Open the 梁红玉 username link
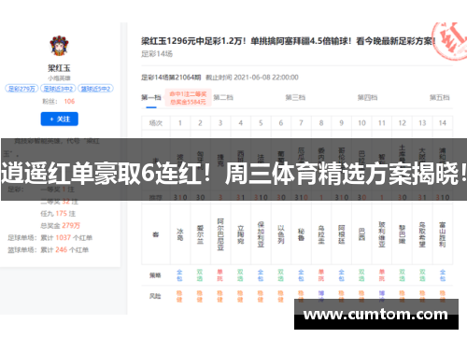This screenshot has width=467, height=338. (59, 68)
